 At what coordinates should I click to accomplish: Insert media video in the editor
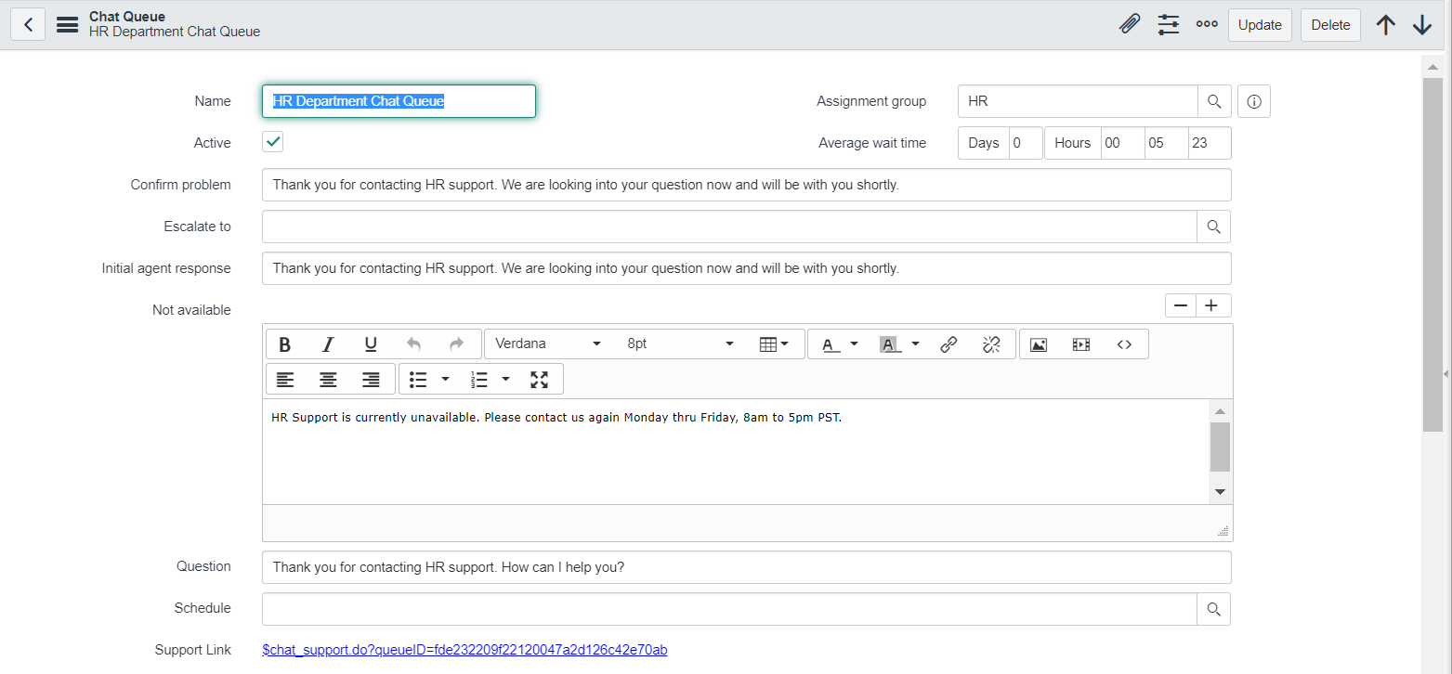click(x=1081, y=344)
